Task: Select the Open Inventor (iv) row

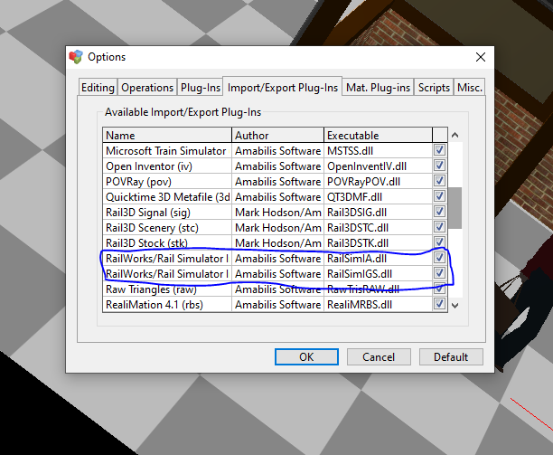Action: [275, 166]
